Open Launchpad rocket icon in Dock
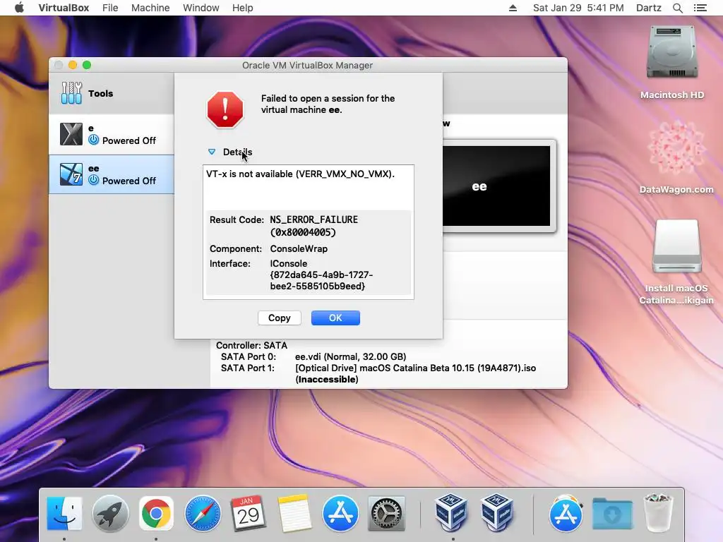This screenshot has height=542, width=723. pyautogui.click(x=110, y=513)
